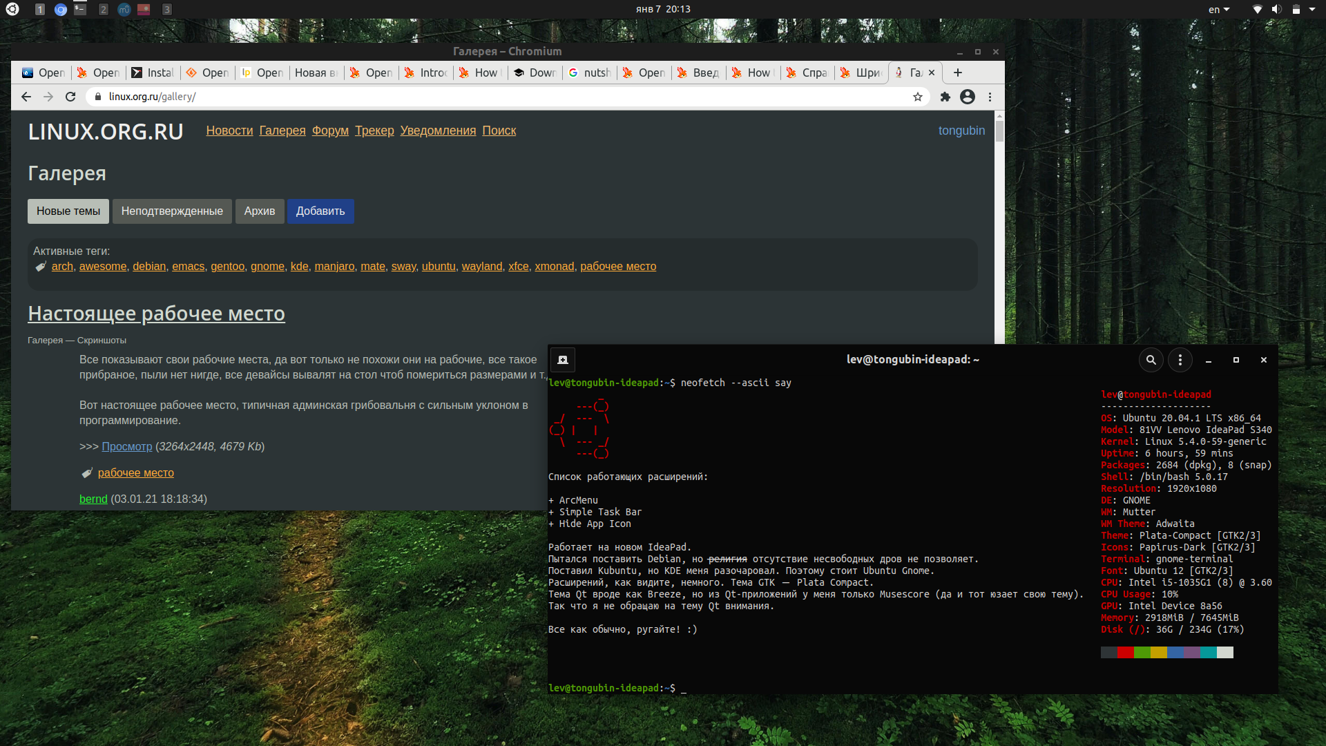
Task: Switch to workspace 1 in the task bar
Action: coord(40,10)
